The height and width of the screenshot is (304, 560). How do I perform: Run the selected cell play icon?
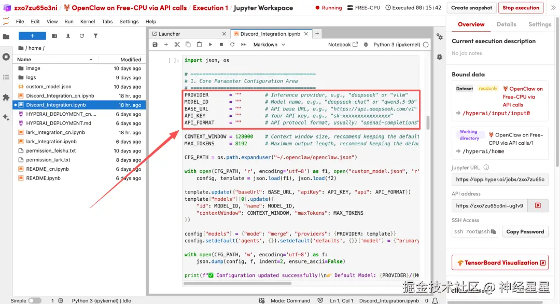click(211, 45)
